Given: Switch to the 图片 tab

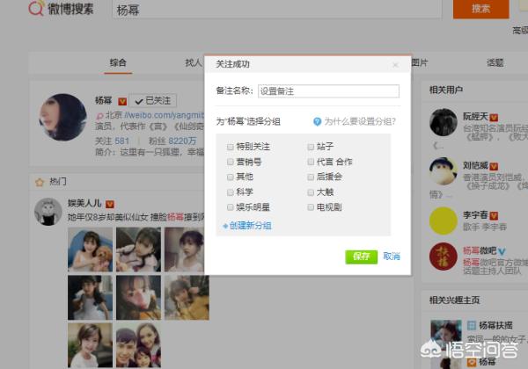Looking at the screenshot, I should pyautogui.click(x=420, y=62).
